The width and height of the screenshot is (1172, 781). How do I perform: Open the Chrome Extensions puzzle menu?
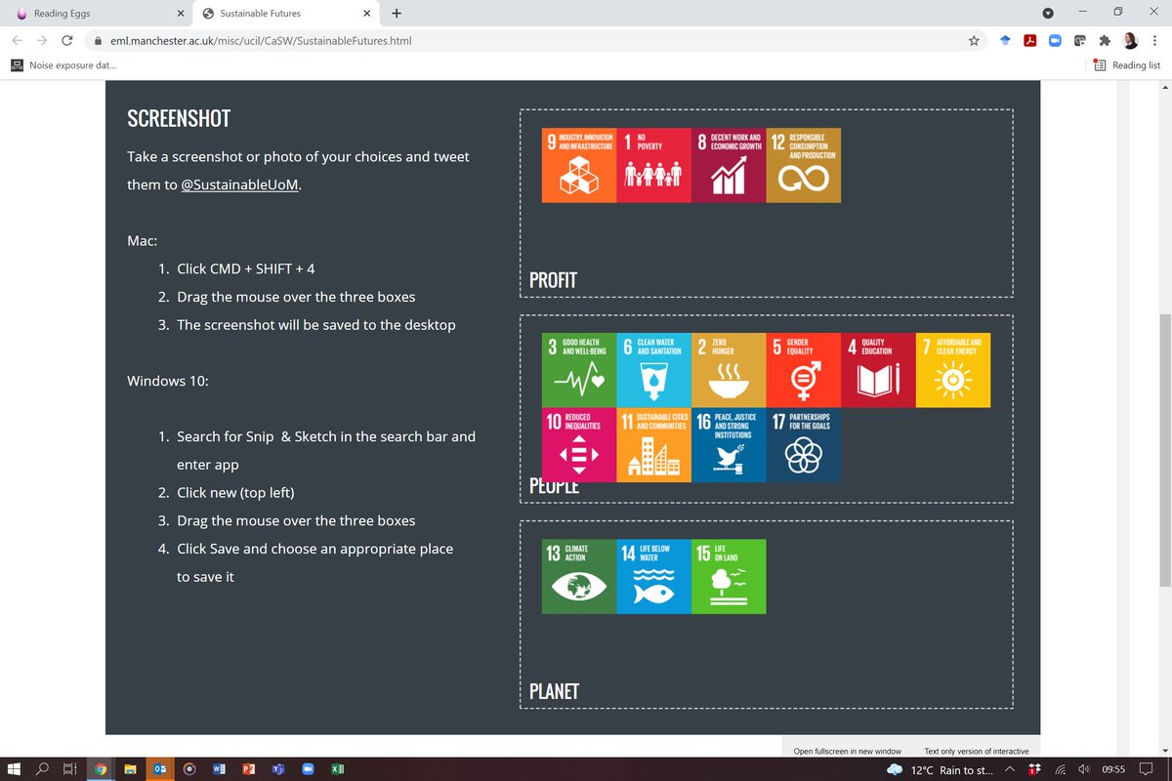click(x=1105, y=41)
